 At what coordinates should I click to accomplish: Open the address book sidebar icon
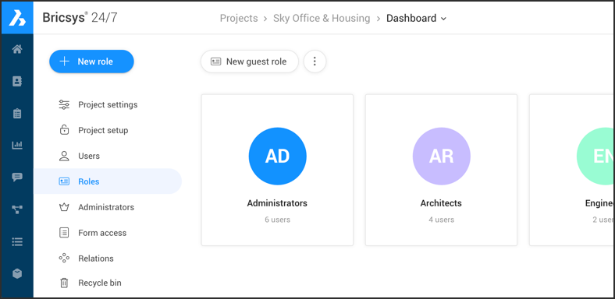[17, 82]
